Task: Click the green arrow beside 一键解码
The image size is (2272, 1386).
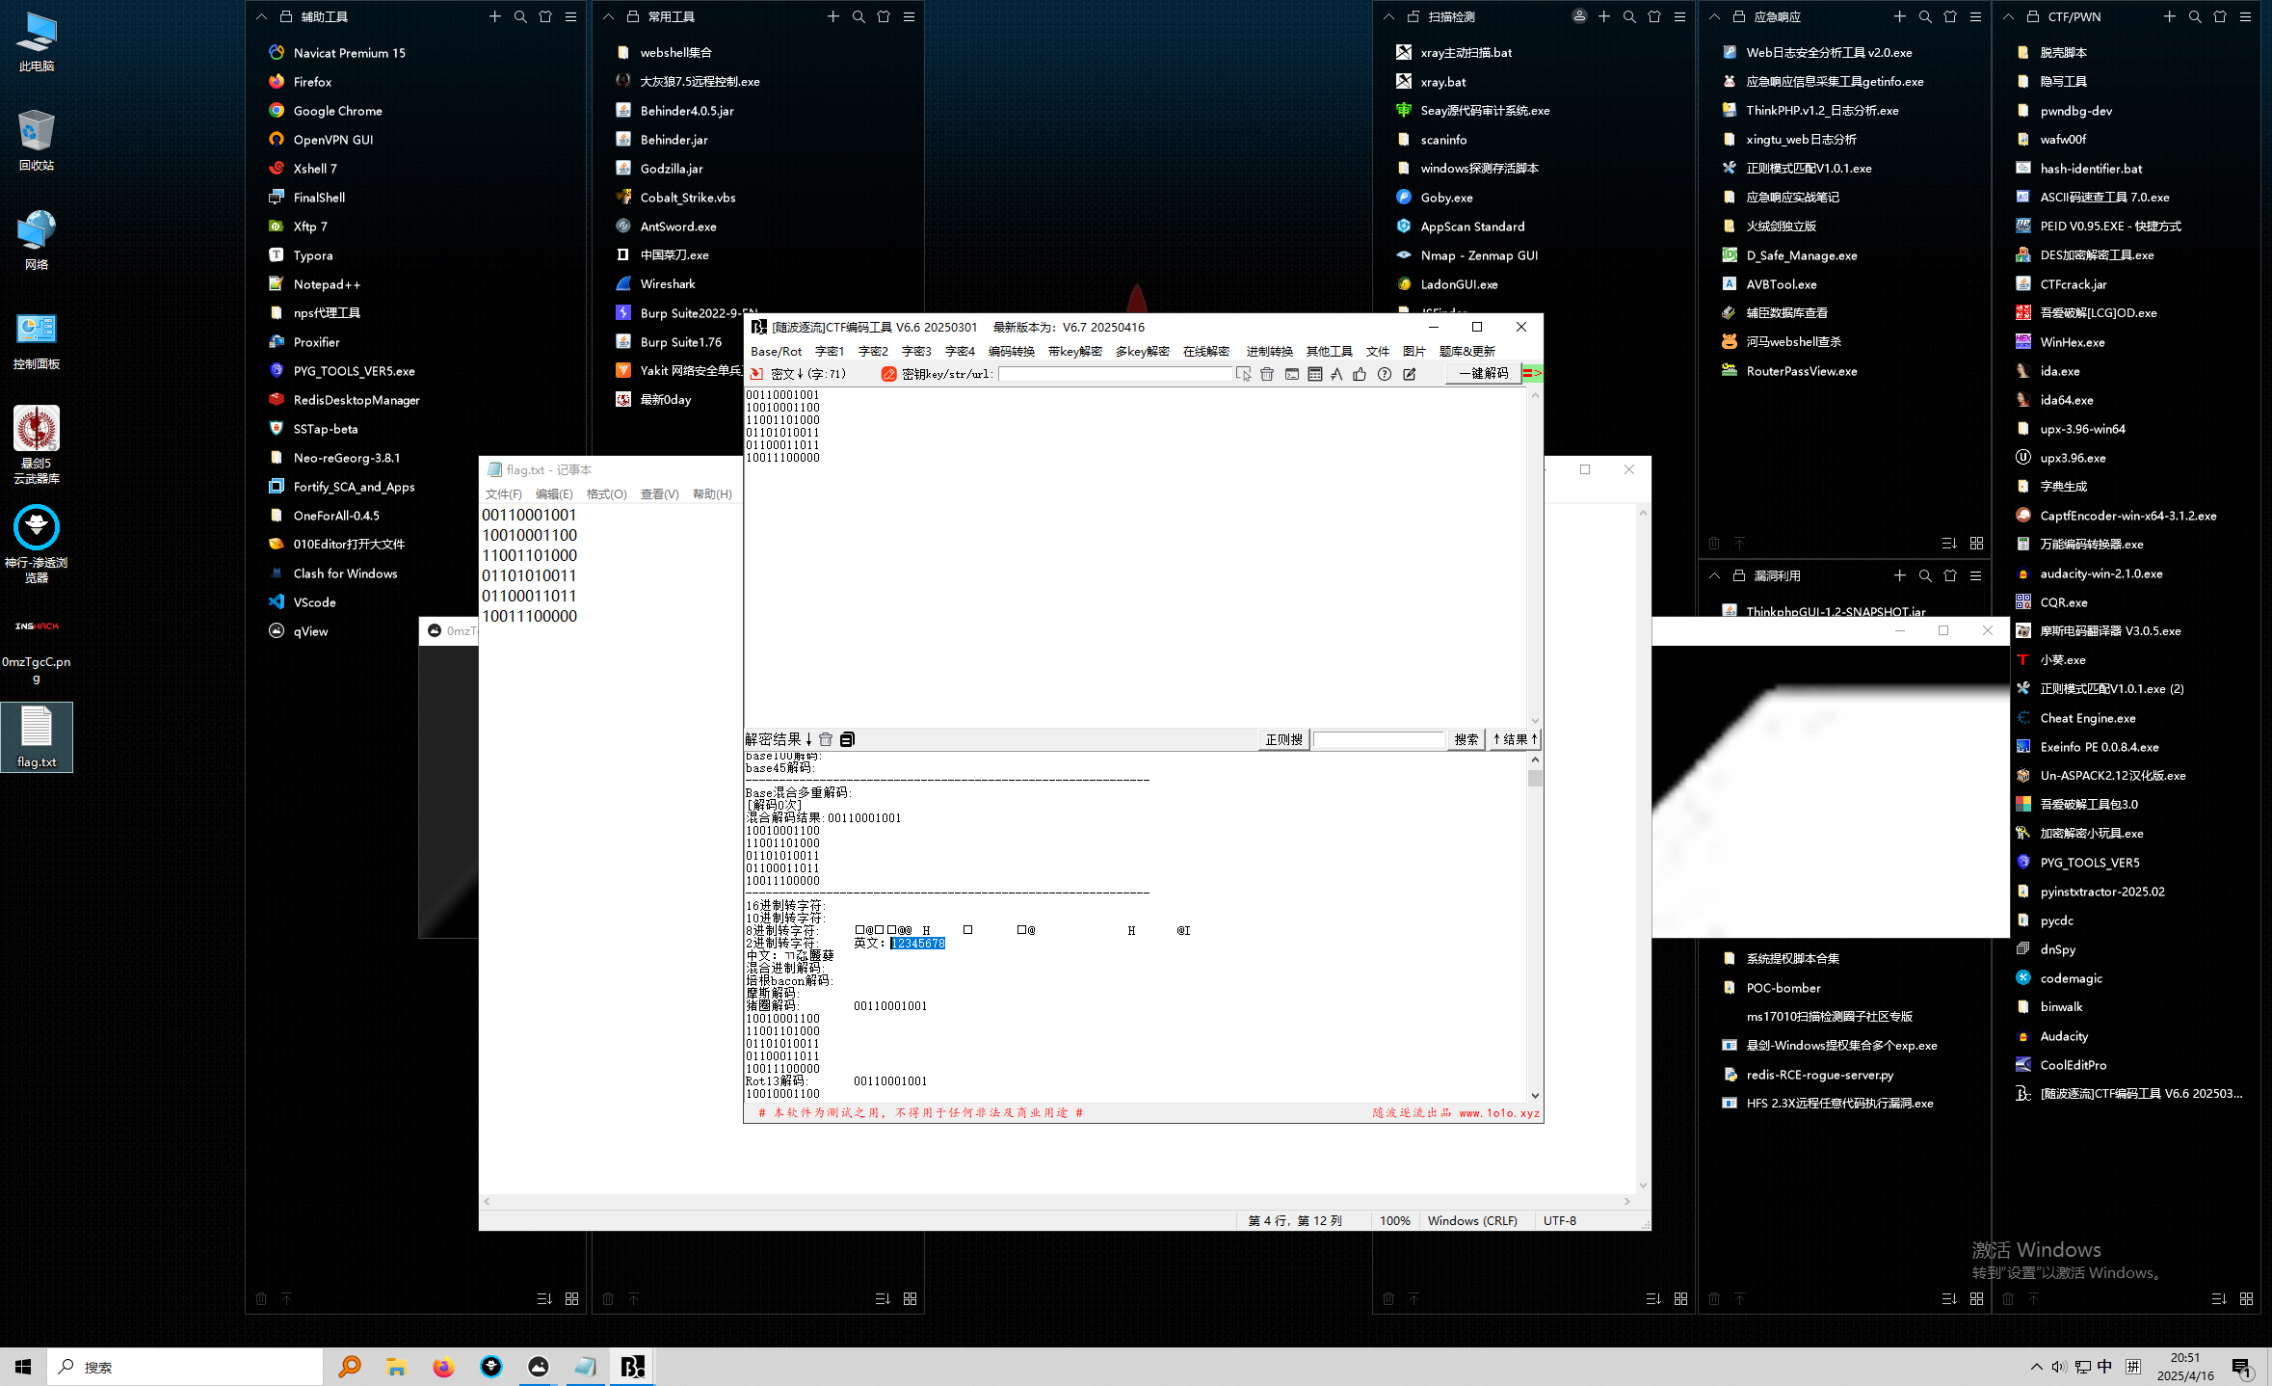Action: coord(1531,373)
